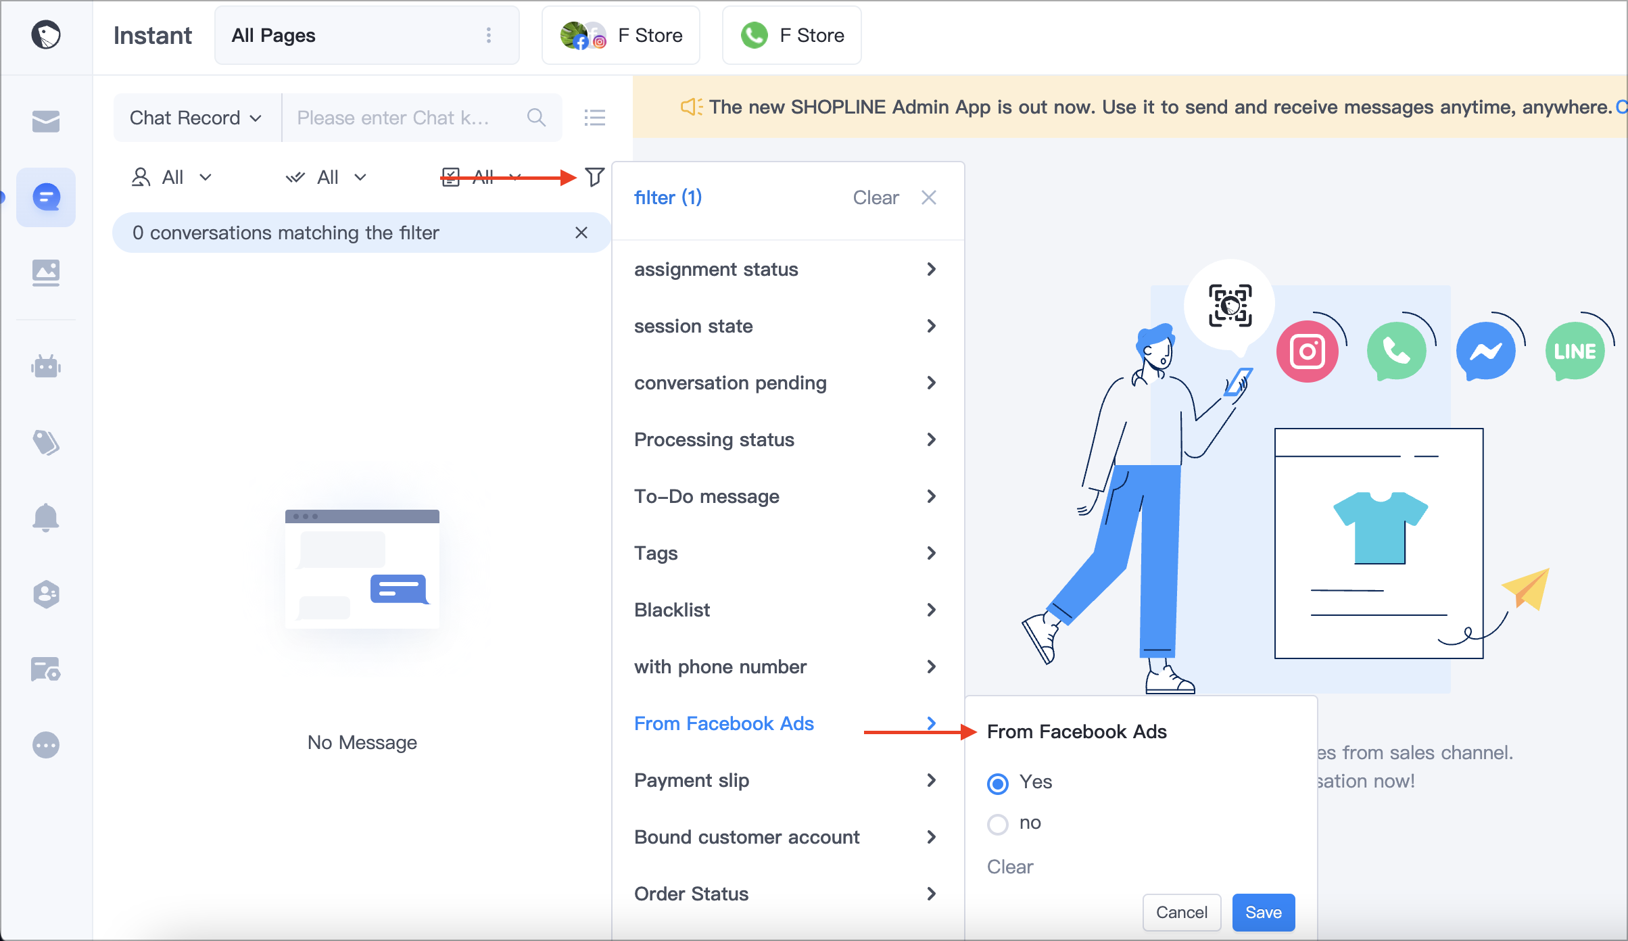Click the LINE channel icon
The image size is (1628, 941).
click(1575, 352)
